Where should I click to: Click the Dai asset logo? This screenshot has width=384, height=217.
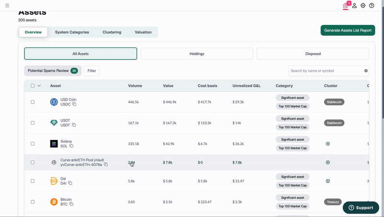(54, 181)
